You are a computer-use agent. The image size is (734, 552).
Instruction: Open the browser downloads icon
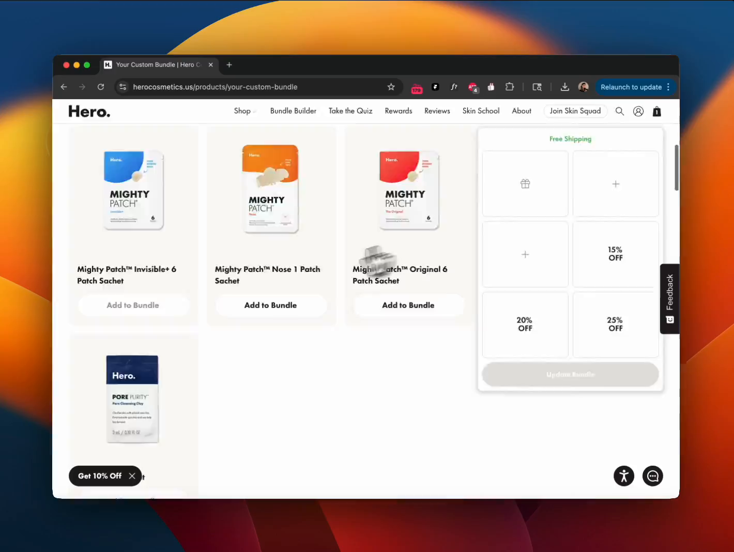pos(565,87)
